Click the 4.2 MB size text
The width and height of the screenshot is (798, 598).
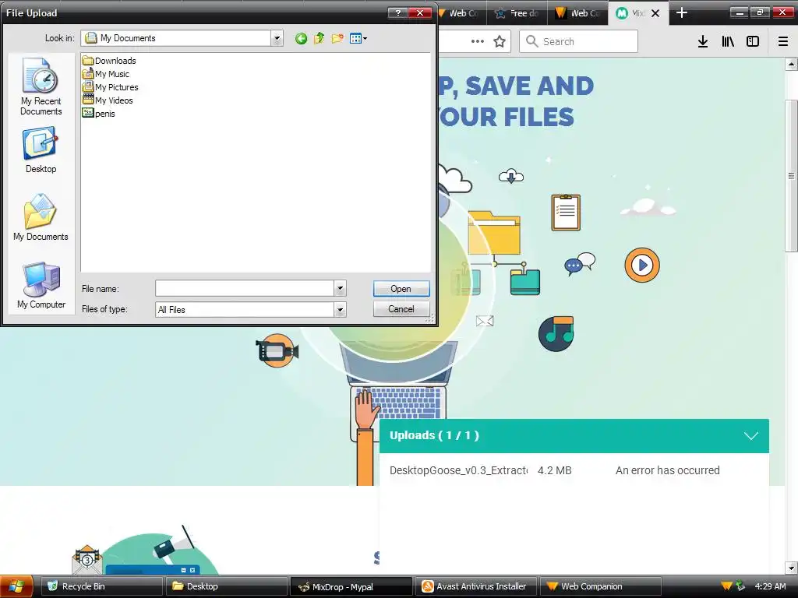[554, 470]
